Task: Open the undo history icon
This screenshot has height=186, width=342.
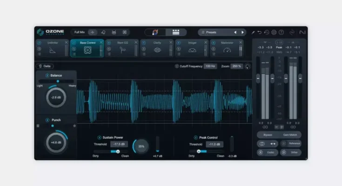Action: [x=267, y=33]
